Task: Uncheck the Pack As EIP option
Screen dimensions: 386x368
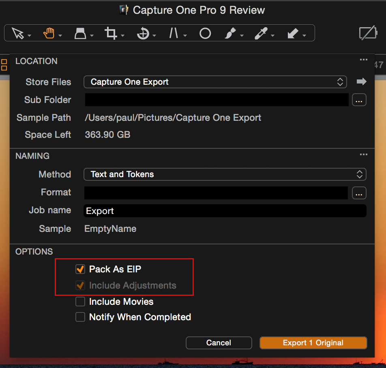Action: 80,269
